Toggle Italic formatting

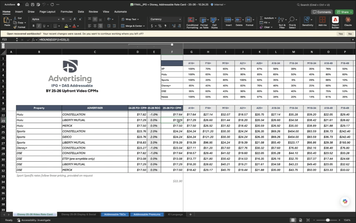coord(39,26)
